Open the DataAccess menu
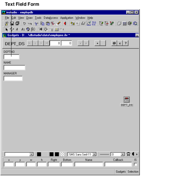 pos(51,18)
